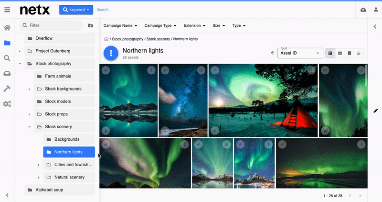Select the Milky Way image checkbox

[165, 70]
